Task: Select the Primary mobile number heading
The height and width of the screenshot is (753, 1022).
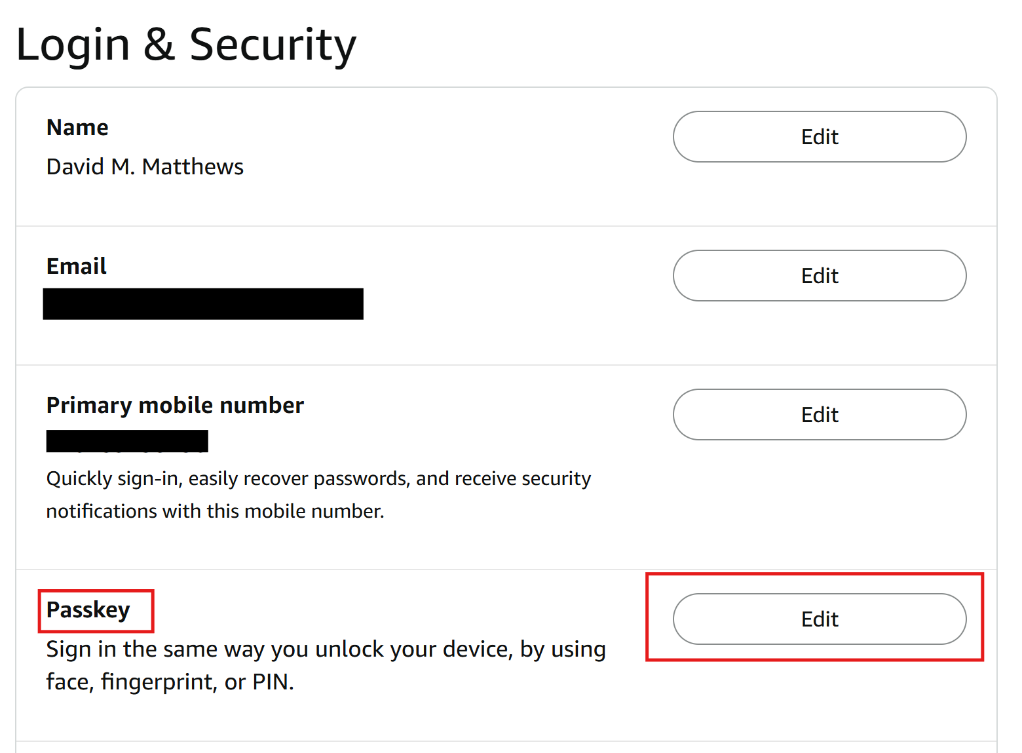Action: (175, 406)
